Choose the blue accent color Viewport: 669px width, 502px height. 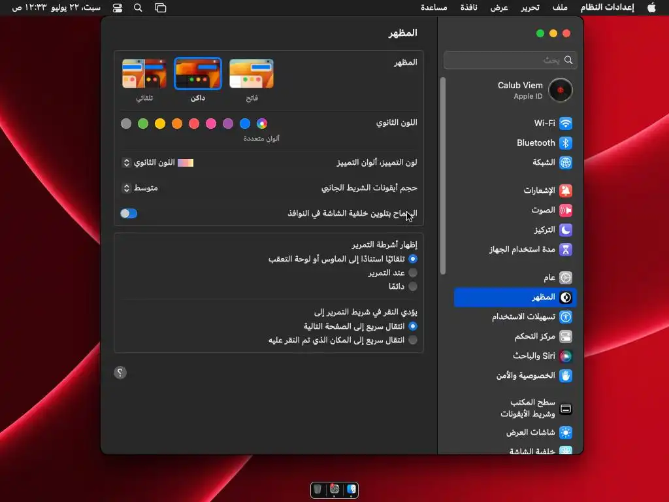(x=245, y=124)
